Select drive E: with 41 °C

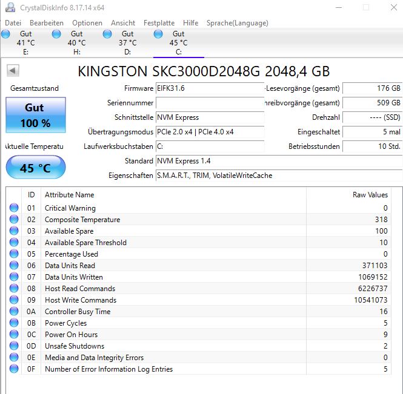[25, 43]
